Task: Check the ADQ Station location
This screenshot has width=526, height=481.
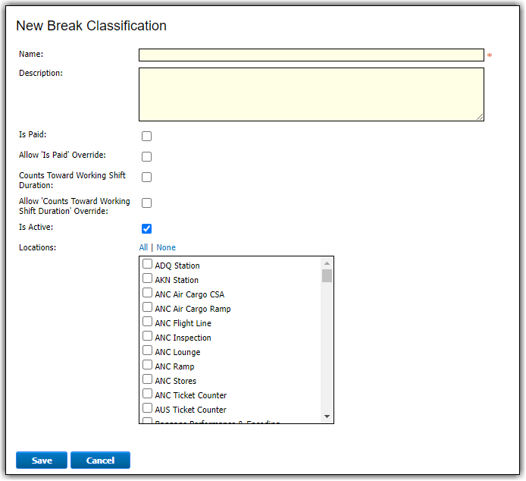Action: tap(148, 265)
